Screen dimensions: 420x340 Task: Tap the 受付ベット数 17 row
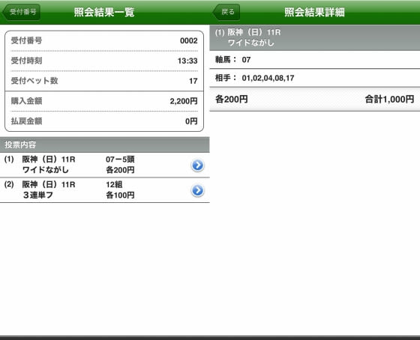[104, 81]
